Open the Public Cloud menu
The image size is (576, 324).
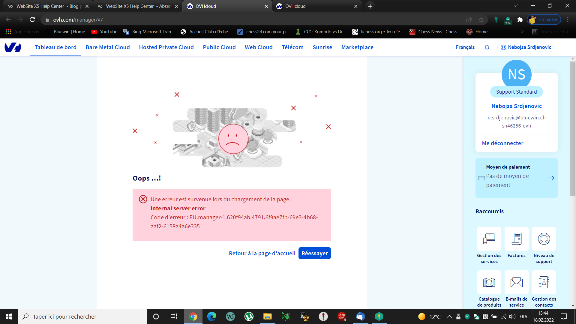pyautogui.click(x=219, y=47)
